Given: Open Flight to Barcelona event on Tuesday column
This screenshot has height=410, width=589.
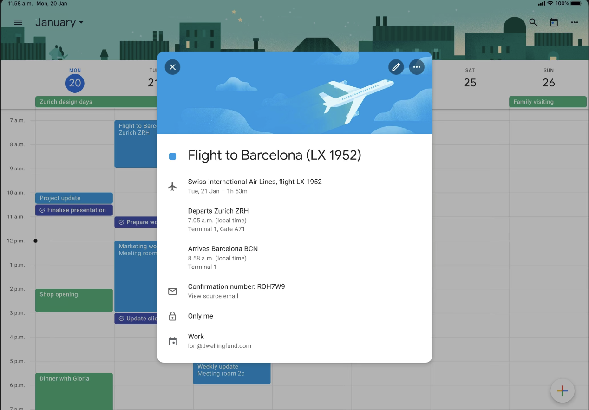Looking at the screenshot, I should point(136,144).
